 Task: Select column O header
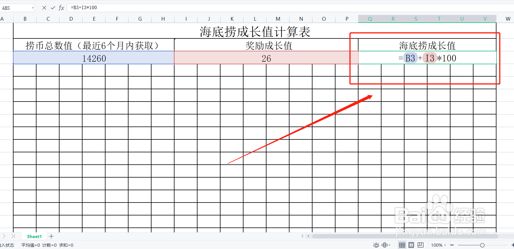[x=324, y=19]
